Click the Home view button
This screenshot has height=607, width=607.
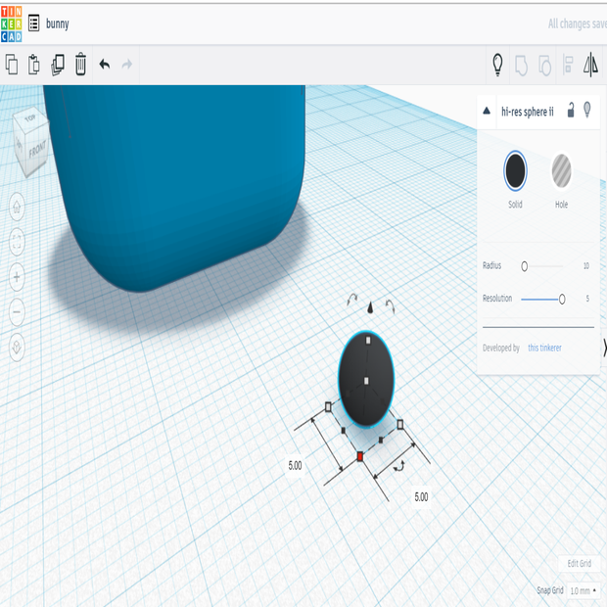click(17, 207)
